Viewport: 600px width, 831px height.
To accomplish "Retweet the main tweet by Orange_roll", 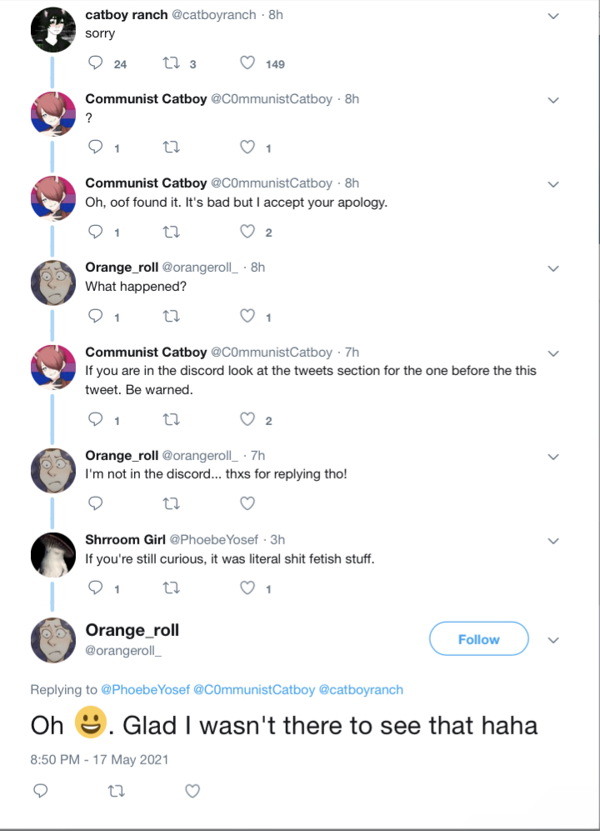I will [116, 791].
